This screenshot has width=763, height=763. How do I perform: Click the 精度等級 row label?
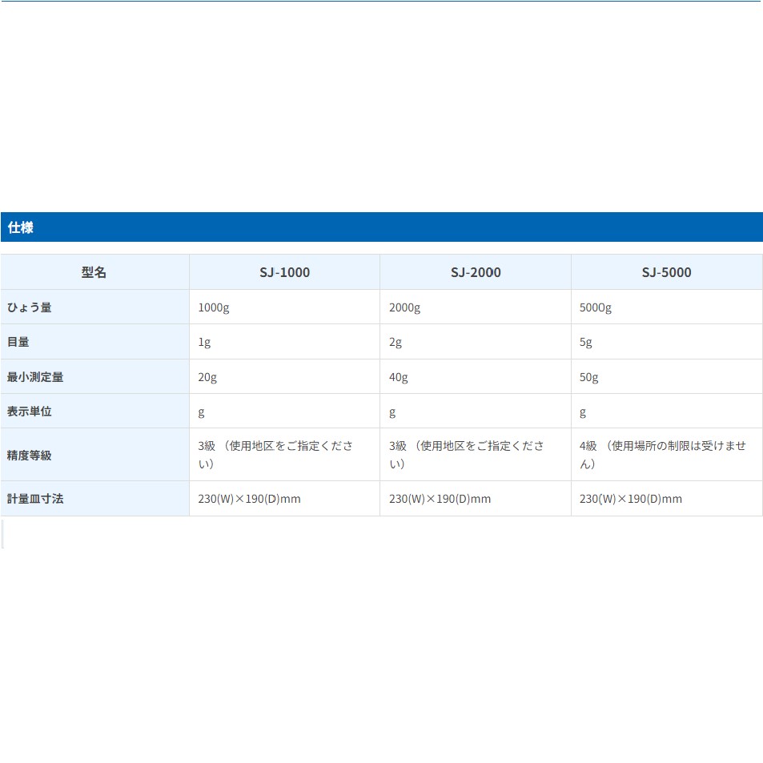[30, 455]
